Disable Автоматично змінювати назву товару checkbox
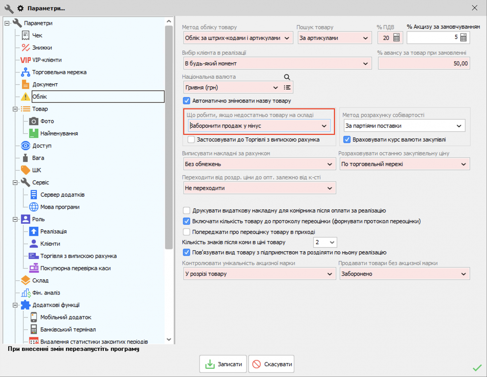 tap(187, 101)
